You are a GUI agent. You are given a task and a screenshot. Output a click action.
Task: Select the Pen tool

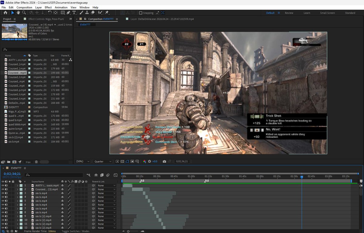[x=69, y=13]
